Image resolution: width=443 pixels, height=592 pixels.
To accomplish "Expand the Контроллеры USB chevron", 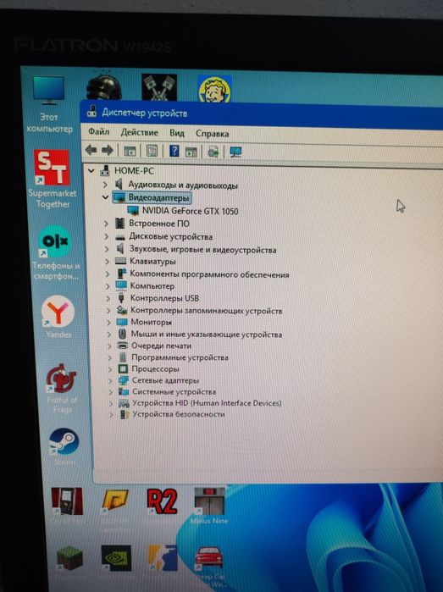I will pyautogui.click(x=108, y=298).
